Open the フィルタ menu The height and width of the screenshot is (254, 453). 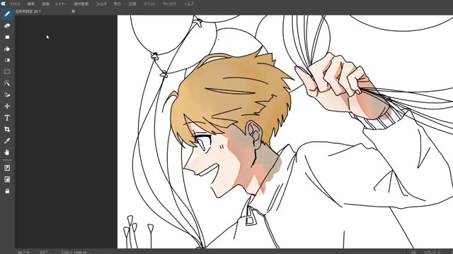point(101,4)
